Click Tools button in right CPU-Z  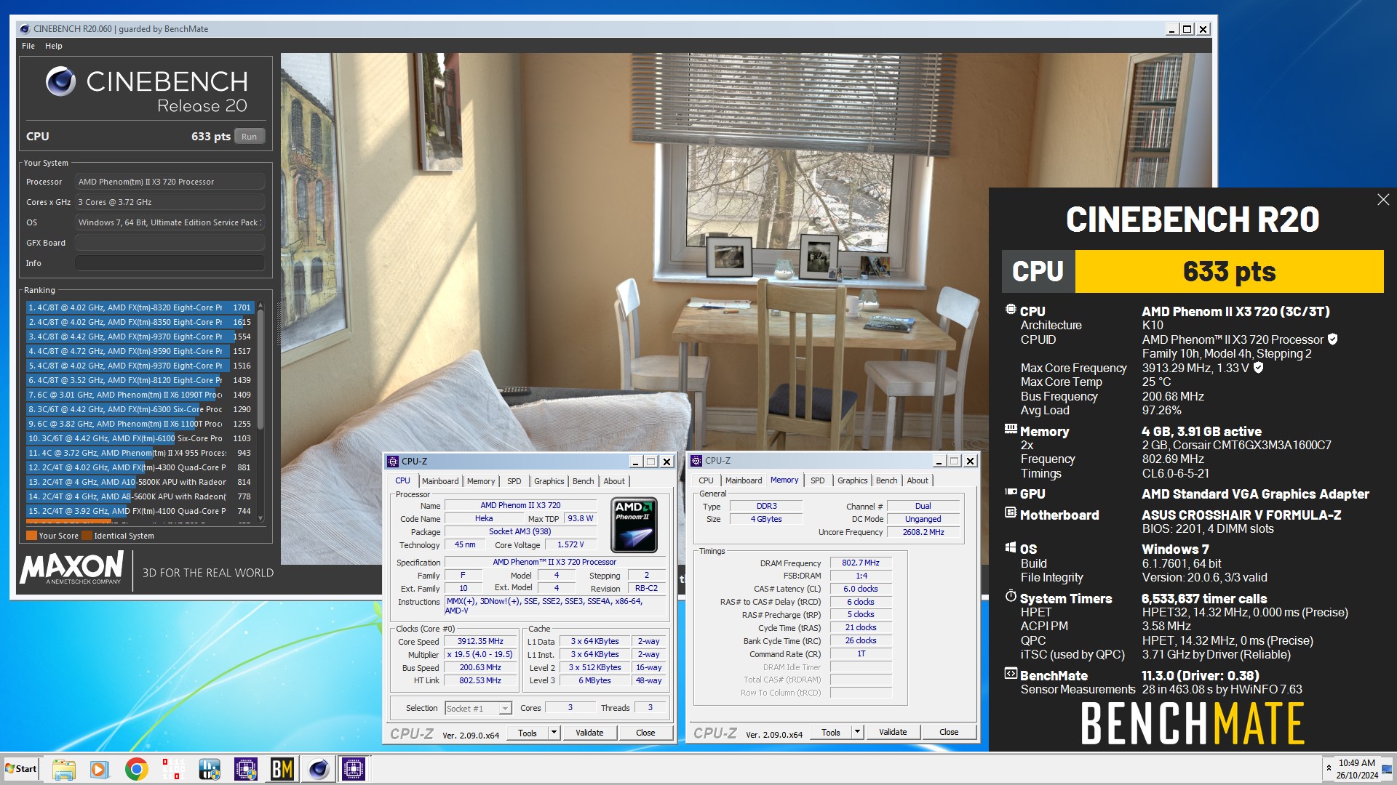pyautogui.click(x=831, y=732)
